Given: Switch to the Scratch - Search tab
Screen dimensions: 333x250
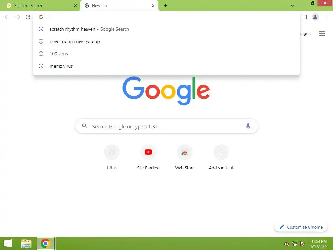Looking at the screenshot, I should coord(40,6).
